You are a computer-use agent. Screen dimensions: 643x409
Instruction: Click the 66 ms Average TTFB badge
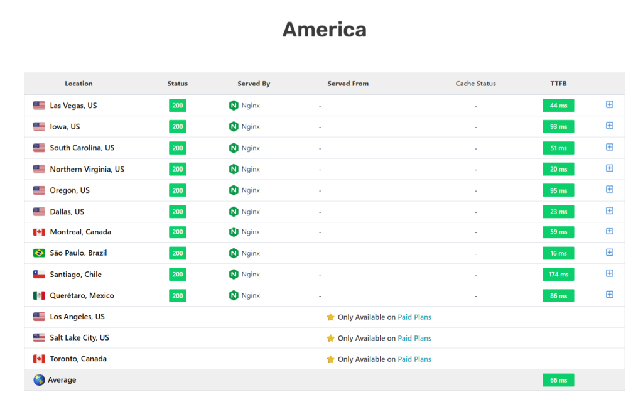(x=558, y=379)
